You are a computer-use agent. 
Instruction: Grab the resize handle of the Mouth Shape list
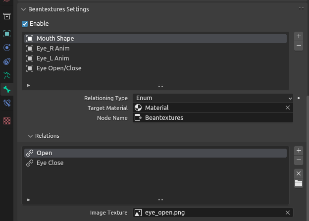160,86
